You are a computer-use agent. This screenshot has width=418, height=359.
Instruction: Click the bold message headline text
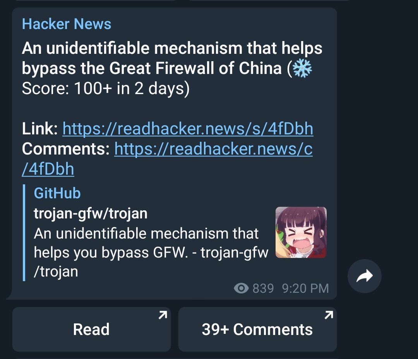click(172, 58)
